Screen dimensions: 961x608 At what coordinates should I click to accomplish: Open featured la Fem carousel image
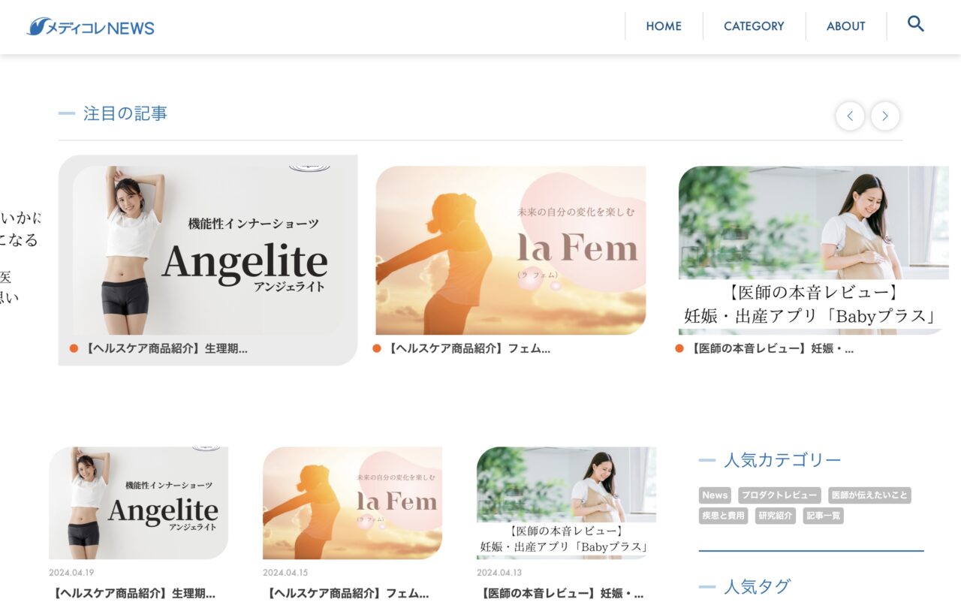(x=511, y=250)
